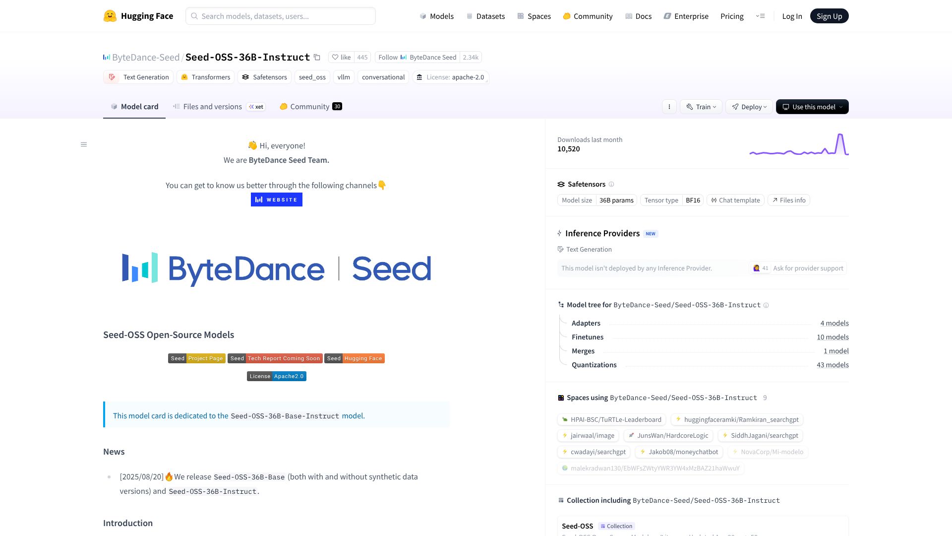
Task: Focus the search models input field
Action: tap(281, 16)
